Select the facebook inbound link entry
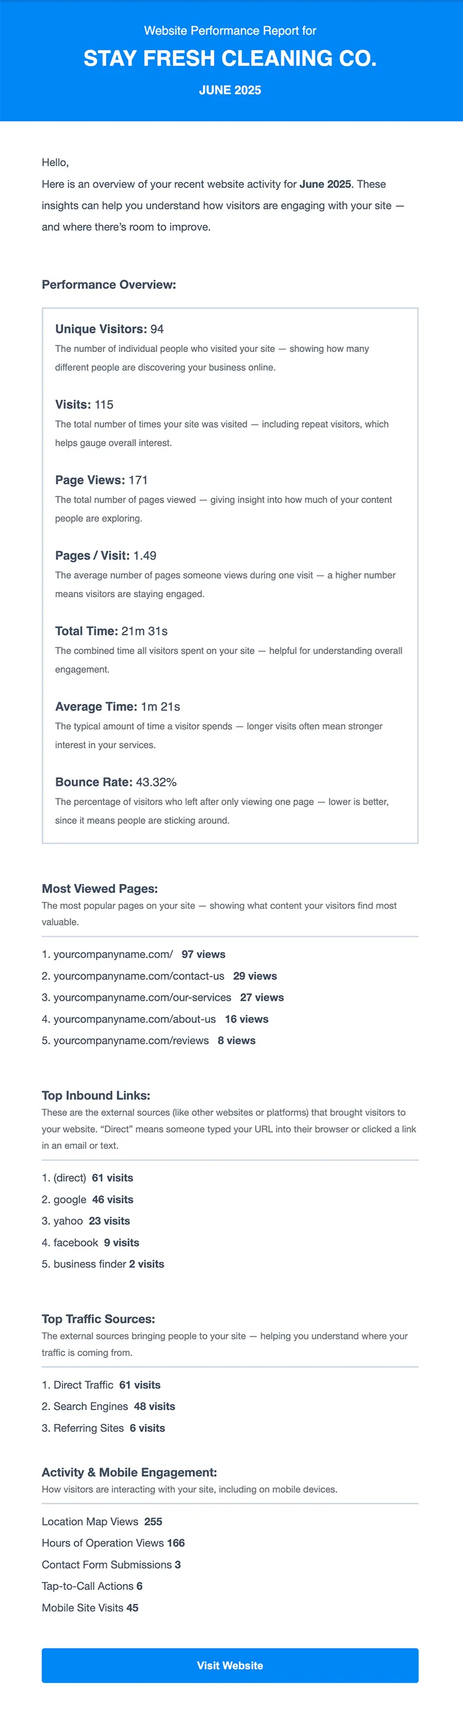Viewport: 463px width, 1711px height. click(x=76, y=1242)
